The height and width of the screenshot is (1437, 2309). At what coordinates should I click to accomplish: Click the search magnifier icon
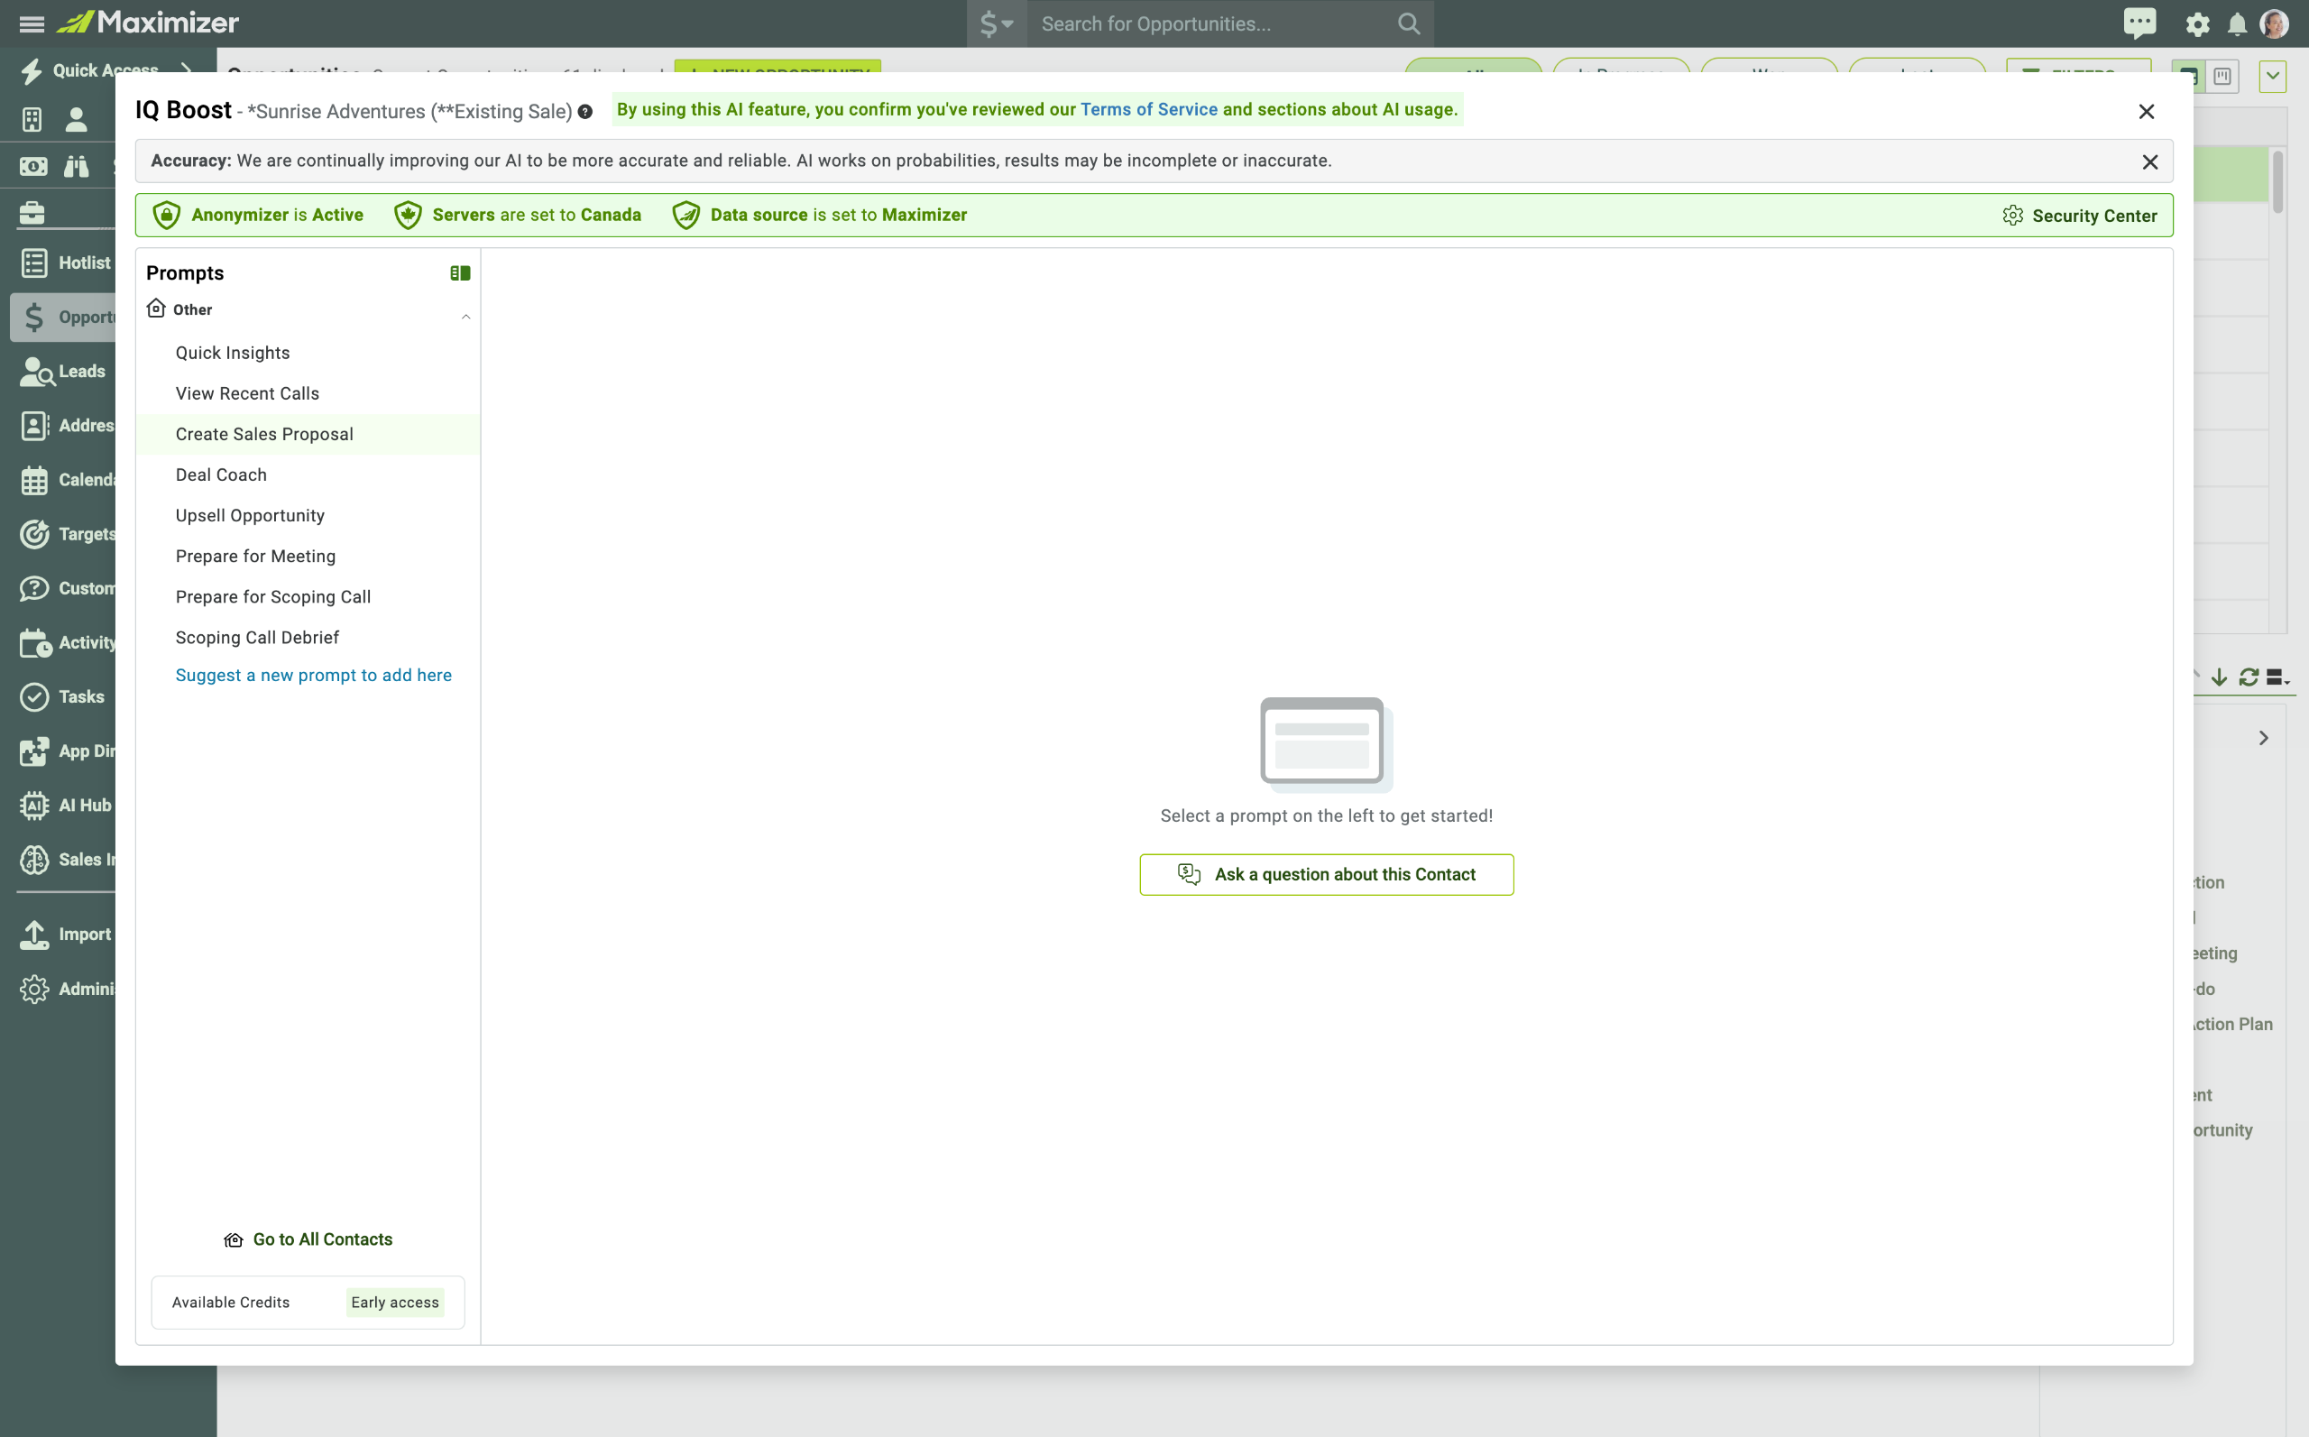[x=1409, y=23]
